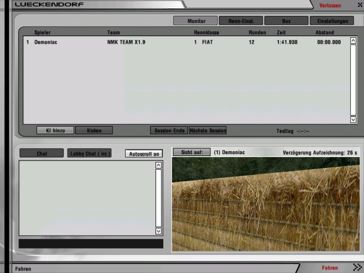Open the Sicht auf view selector
The image size is (364, 273).
coord(192,152)
